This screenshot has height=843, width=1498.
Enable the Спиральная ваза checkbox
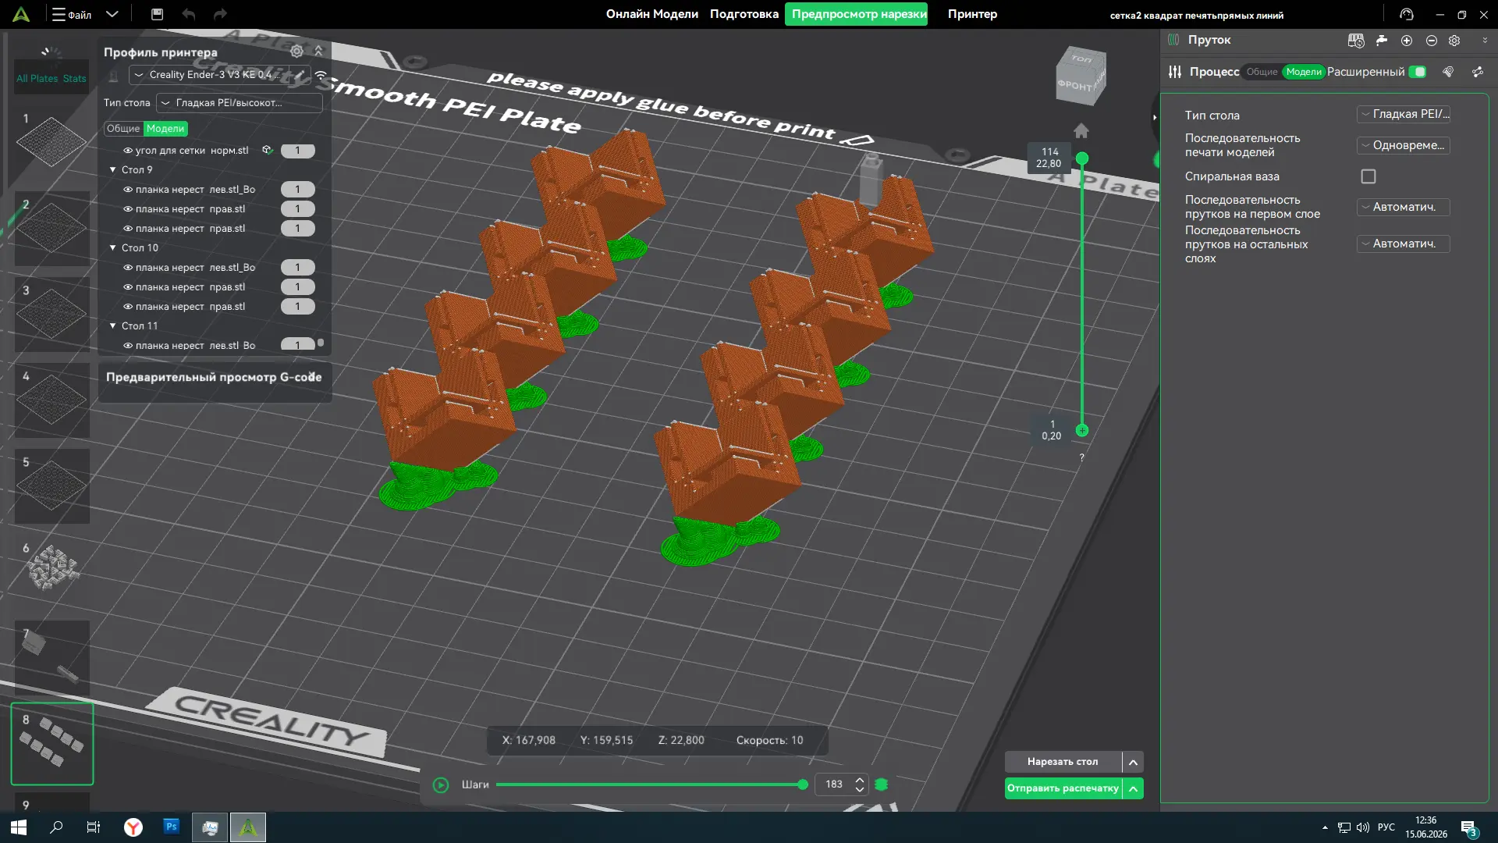pos(1368,176)
